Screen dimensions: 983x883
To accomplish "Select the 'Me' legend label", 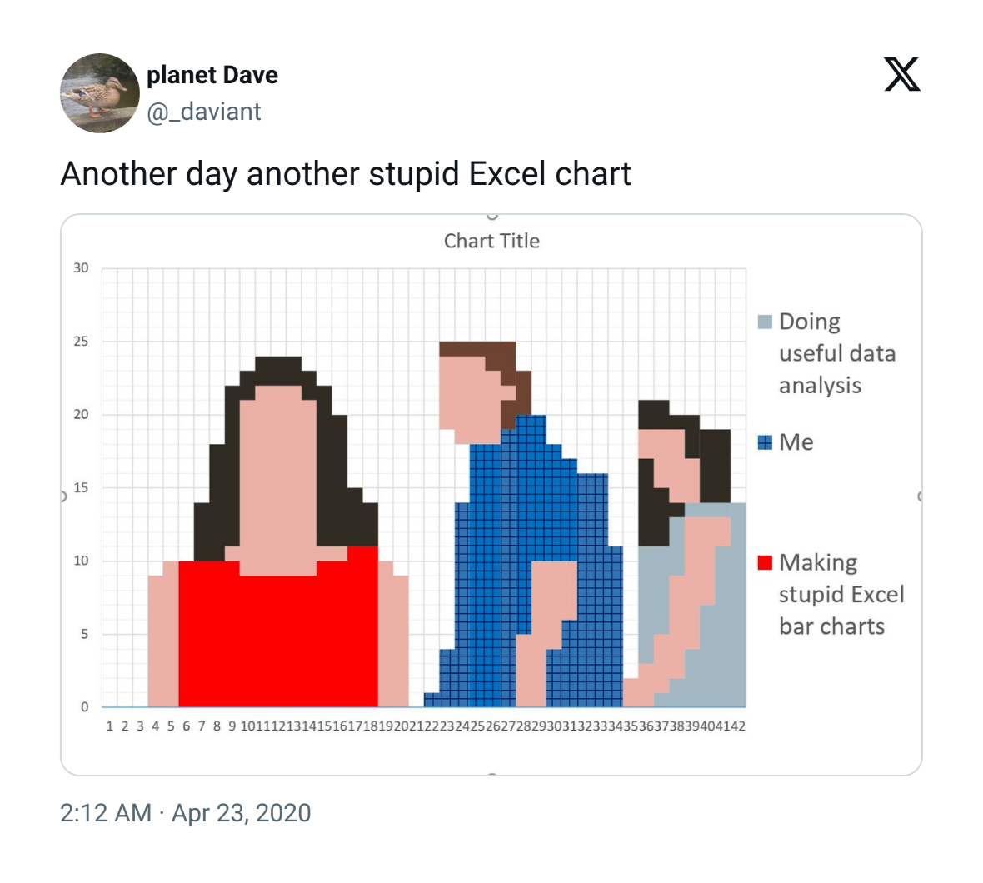I will pos(796,442).
